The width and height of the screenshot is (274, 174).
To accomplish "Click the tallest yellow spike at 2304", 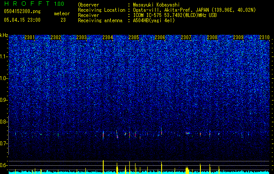I will (x=103, y=167).
